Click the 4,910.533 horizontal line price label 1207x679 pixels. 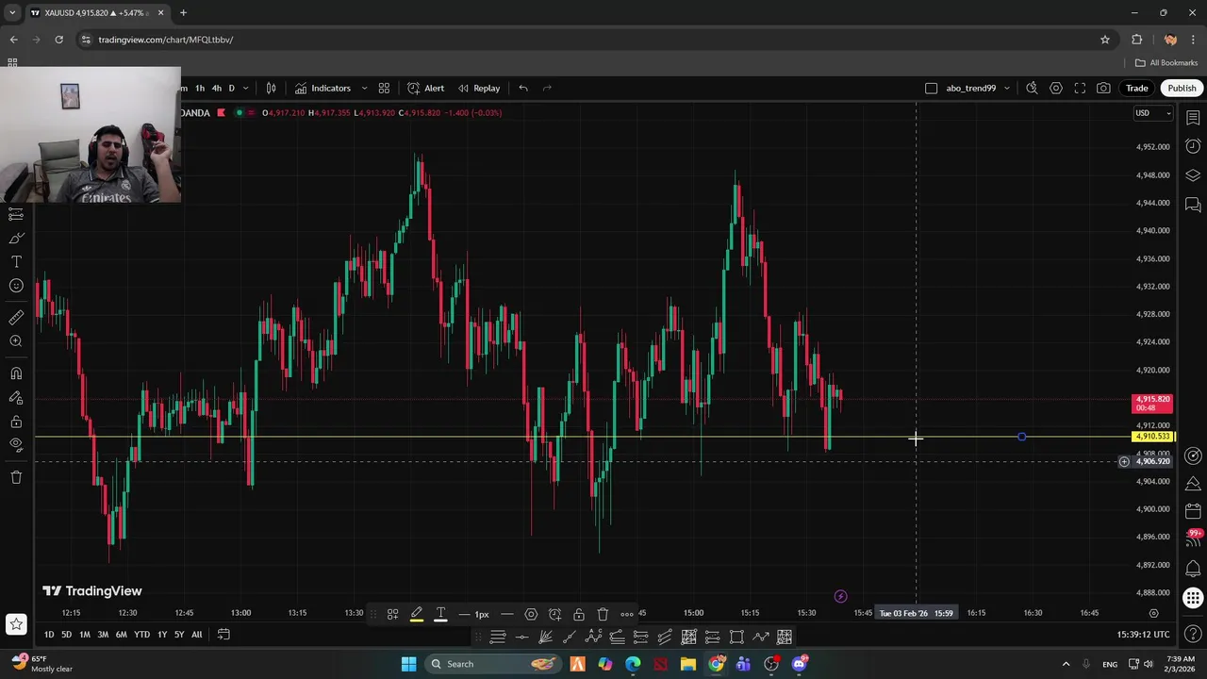pos(1152,437)
